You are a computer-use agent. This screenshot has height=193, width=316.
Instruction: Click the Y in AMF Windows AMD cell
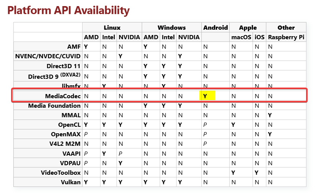[146, 46]
